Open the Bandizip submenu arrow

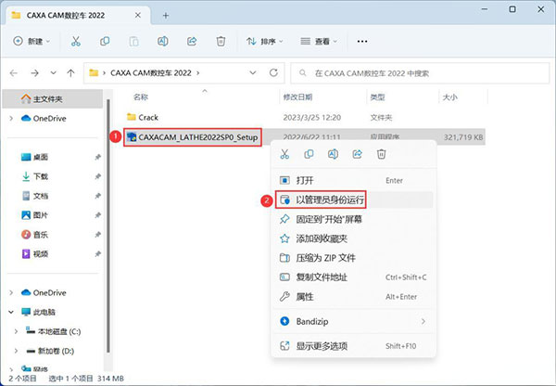click(423, 321)
